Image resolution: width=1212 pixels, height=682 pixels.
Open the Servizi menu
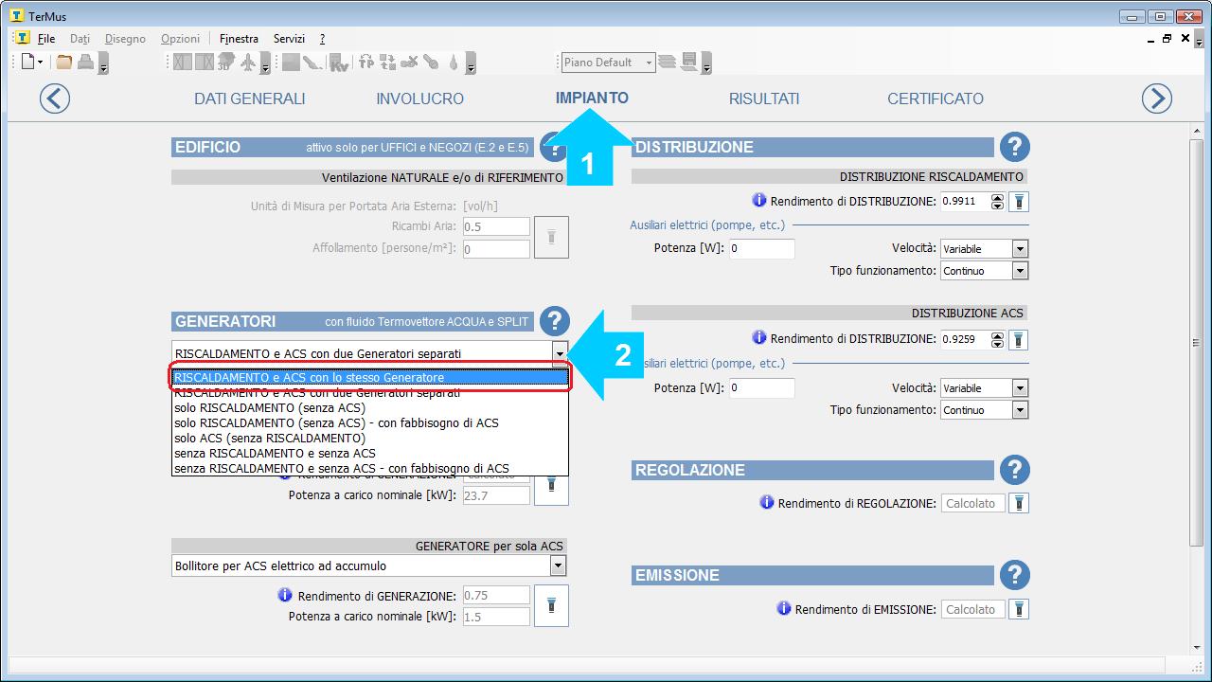289,39
